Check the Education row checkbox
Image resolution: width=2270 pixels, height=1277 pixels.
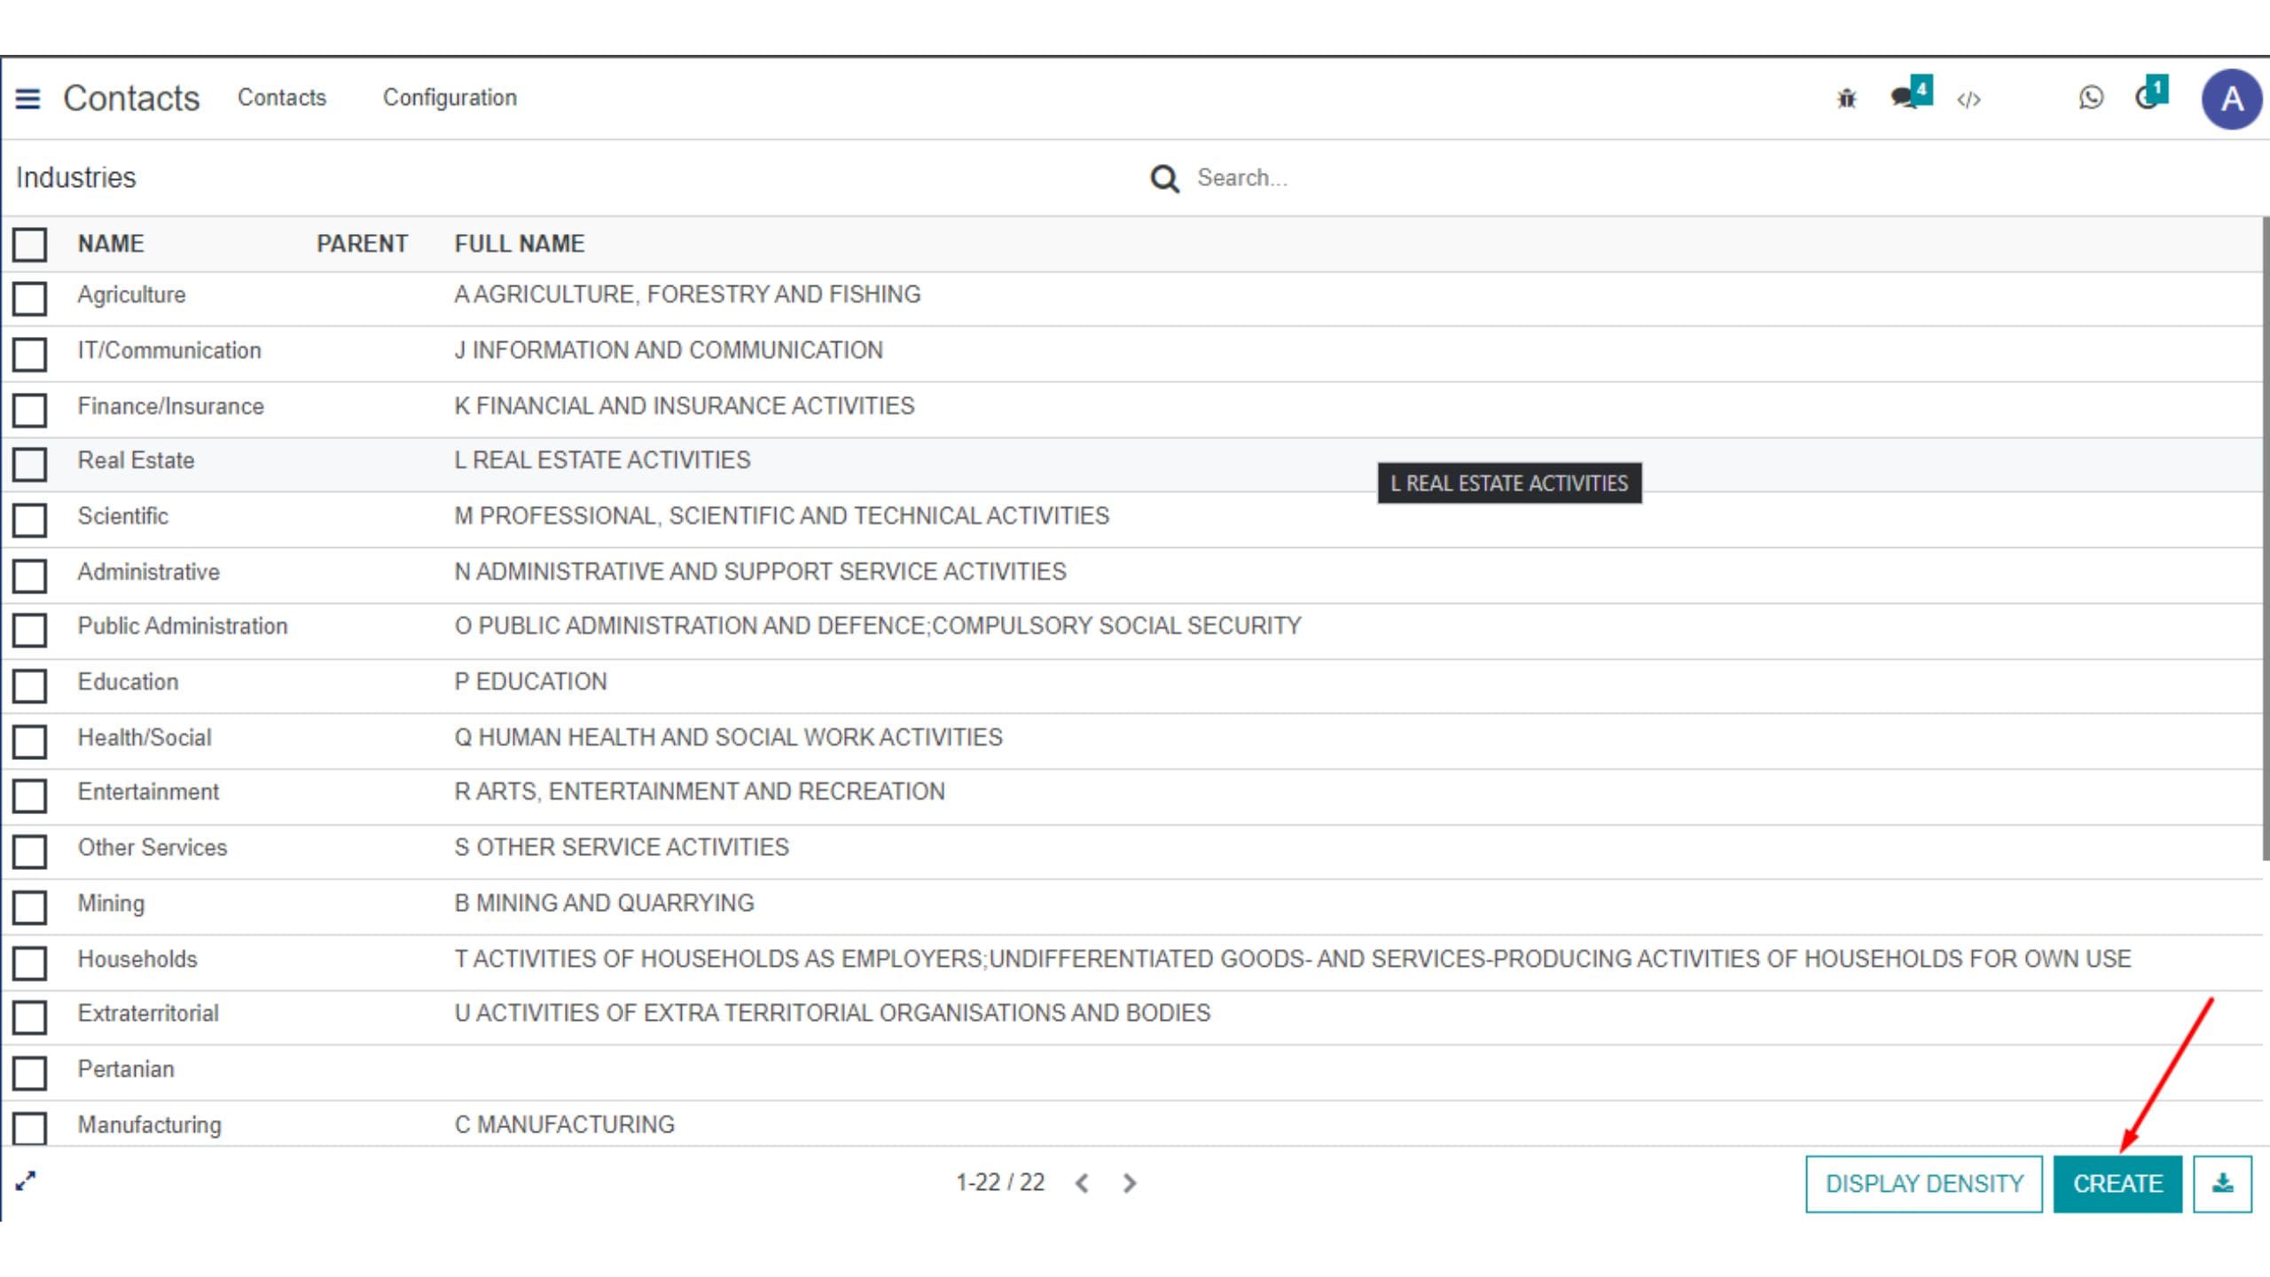[29, 686]
